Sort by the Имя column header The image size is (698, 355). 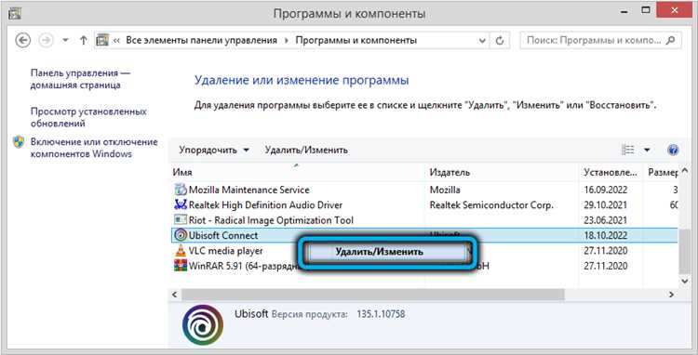coord(182,173)
